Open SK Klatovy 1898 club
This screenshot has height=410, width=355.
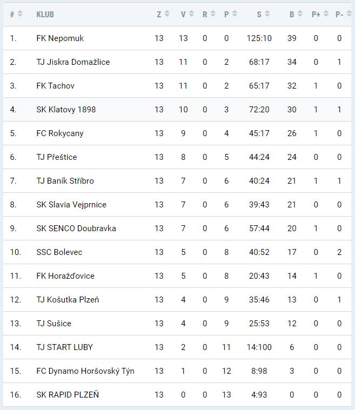tap(66, 110)
